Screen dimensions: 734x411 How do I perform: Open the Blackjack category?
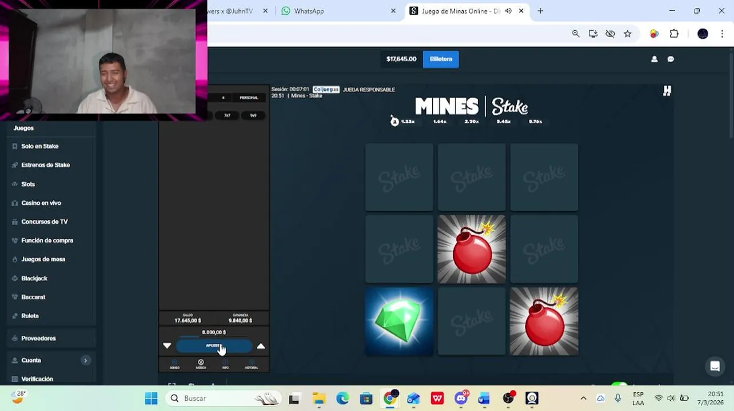(x=34, y=279)
